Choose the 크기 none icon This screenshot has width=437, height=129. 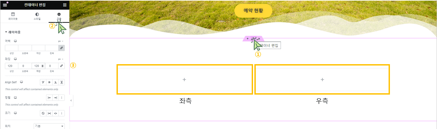click(x=43, y=113)
